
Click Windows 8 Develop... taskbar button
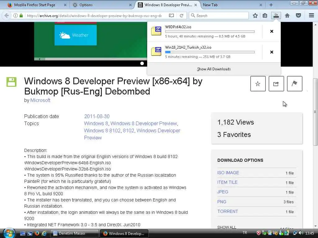coord(124,233)
